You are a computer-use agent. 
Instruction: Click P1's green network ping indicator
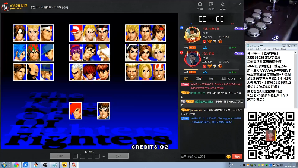(x=232, y=47)
